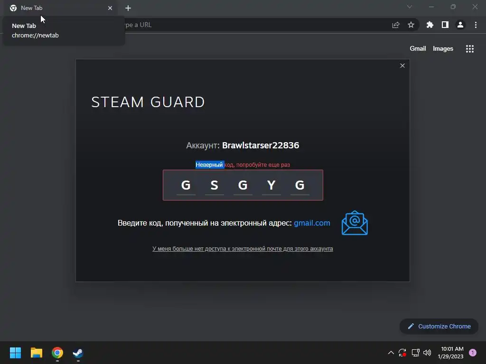Close the Steam Guard dialog
The height and width of the screenshot is (364, 486).
pos(402,65)
